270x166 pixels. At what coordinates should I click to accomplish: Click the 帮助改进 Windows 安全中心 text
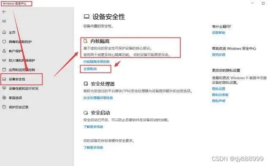234,49
